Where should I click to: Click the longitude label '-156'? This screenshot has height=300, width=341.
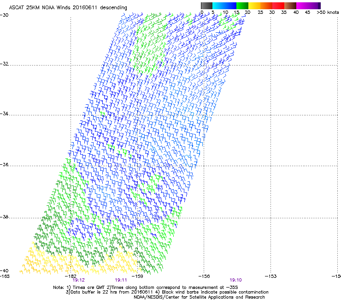pyautogui.click(x=204, y=276)
